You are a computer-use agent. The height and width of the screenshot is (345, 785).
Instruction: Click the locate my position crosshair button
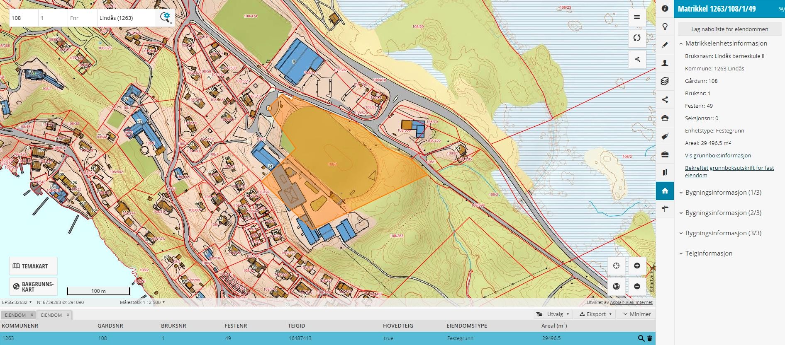616,266
